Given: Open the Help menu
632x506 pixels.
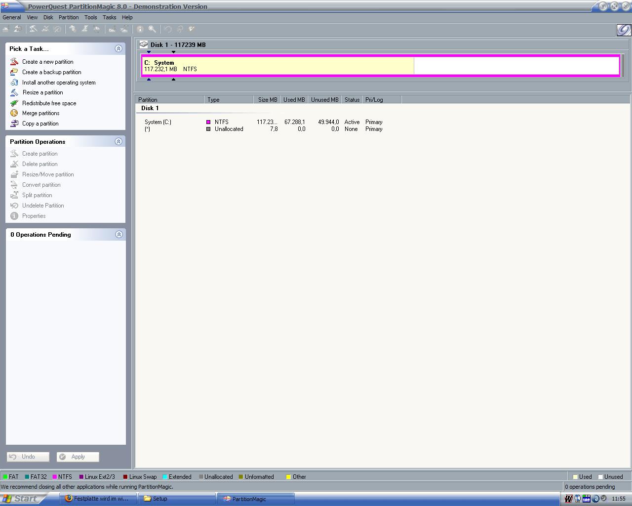Looking at the screenshot, I should click(x=127, y=17).
